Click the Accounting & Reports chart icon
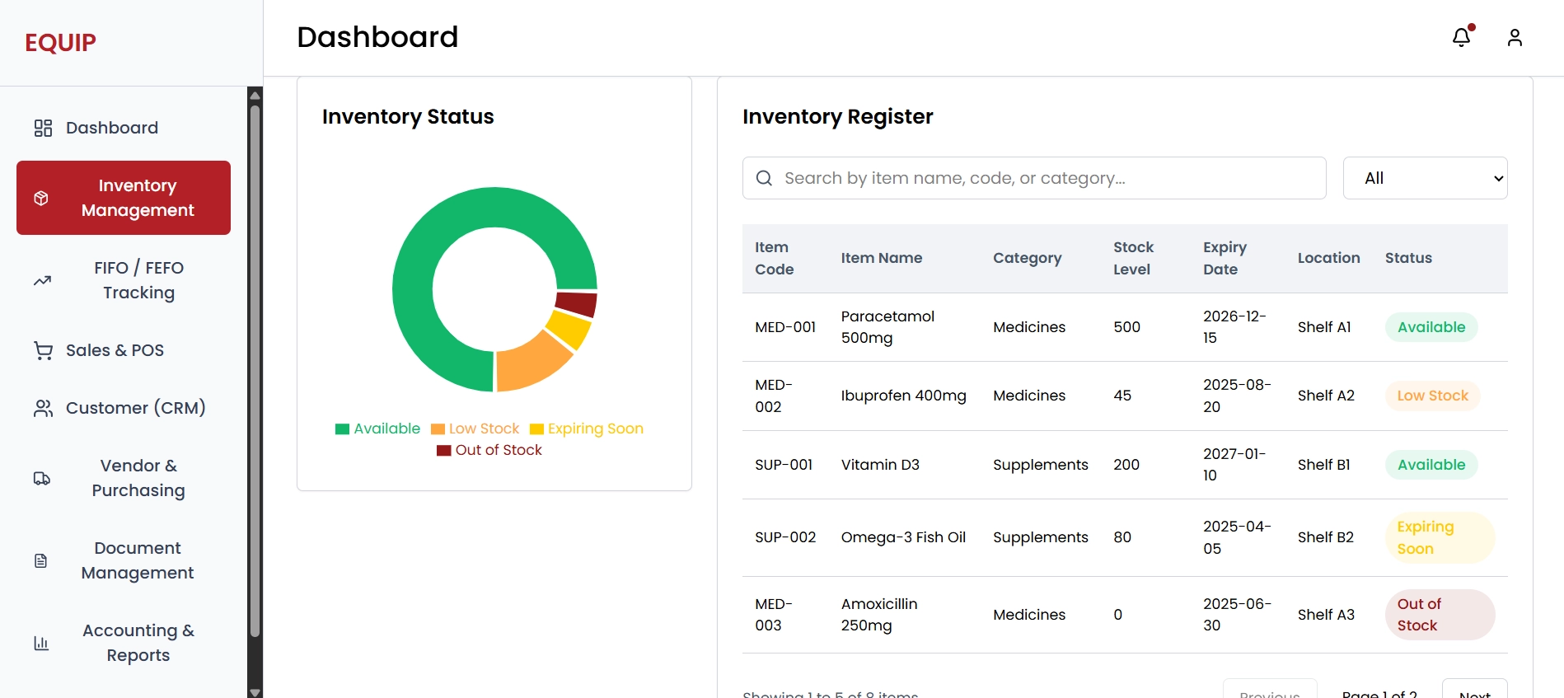Viewport: 1564px width, 698px height. (41, 643)
